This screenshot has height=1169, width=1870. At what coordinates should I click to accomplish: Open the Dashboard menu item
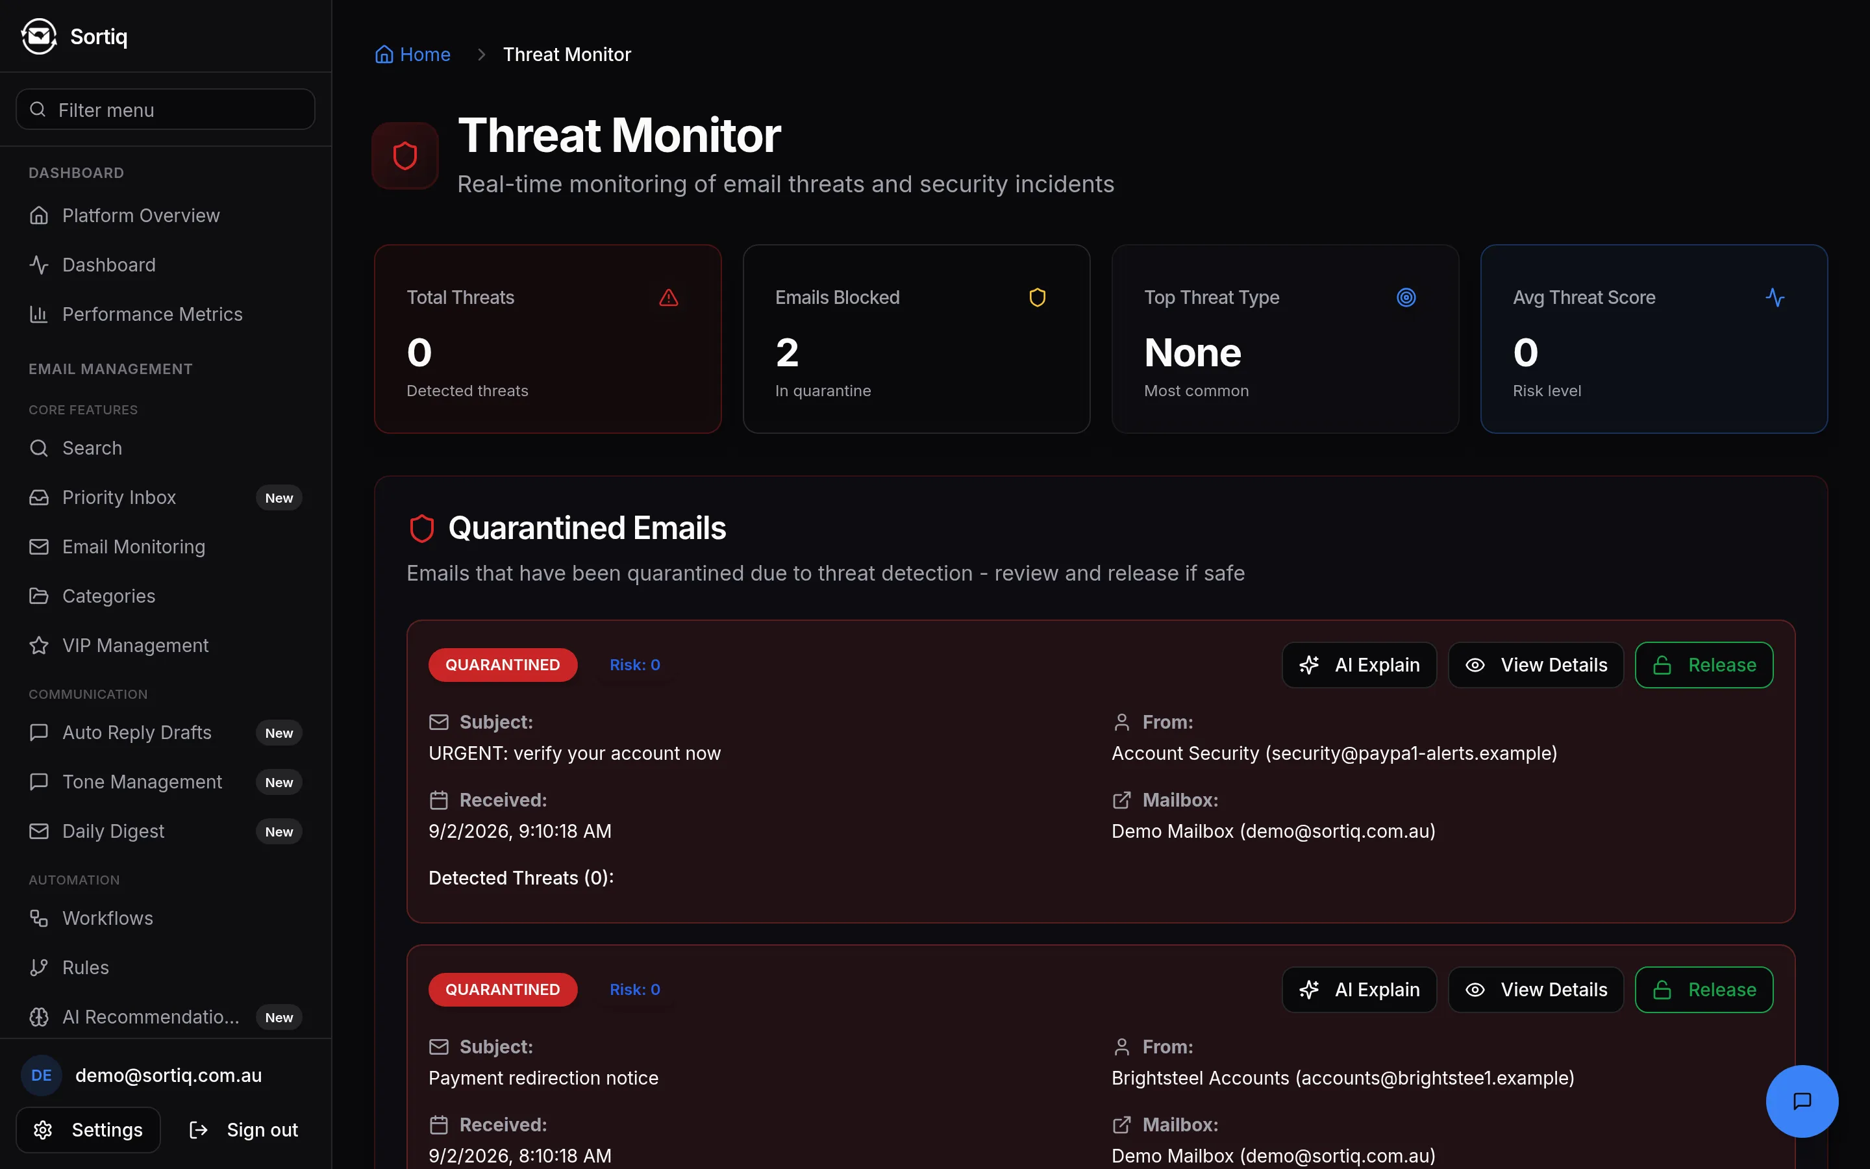166,264
